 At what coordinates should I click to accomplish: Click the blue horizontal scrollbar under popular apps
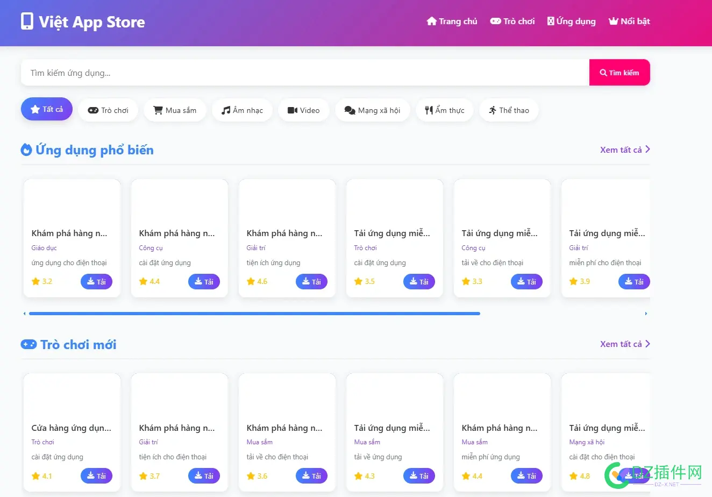tap(254, 314)
